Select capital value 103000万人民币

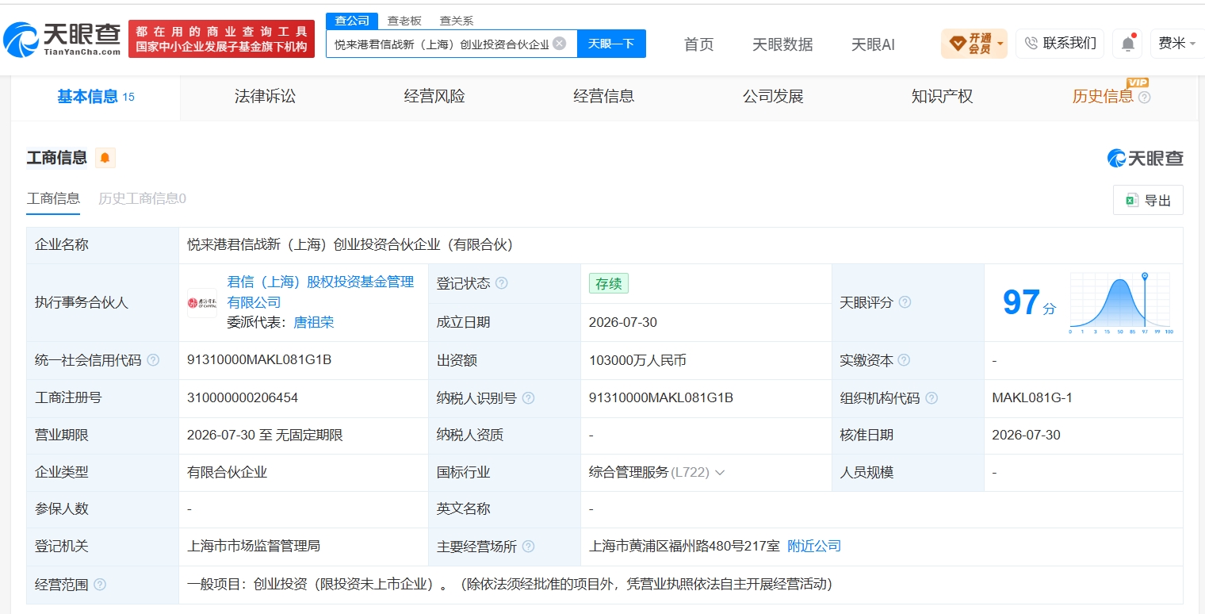(x=637, y=360)
